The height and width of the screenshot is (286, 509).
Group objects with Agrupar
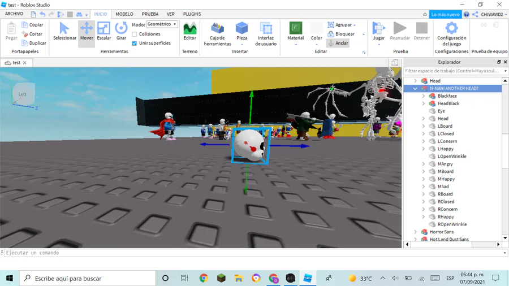342,25
